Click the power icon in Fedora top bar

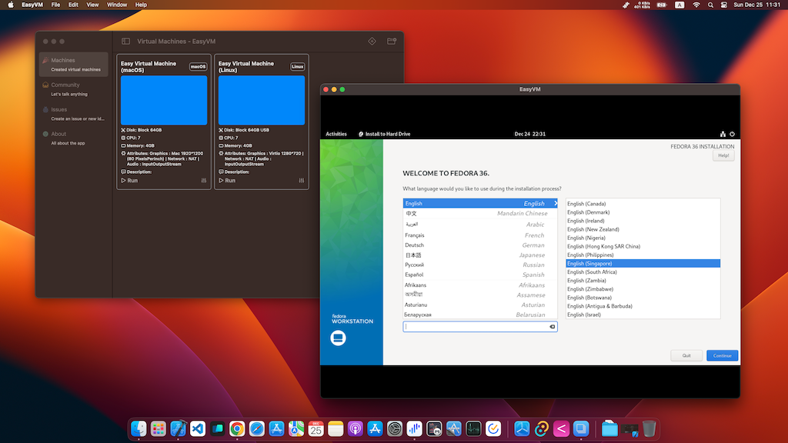pos(733,134)
